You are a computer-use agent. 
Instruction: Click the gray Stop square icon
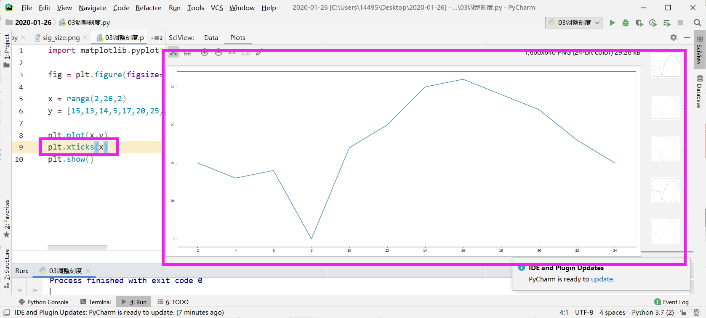680,23
